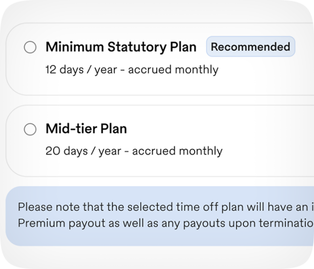Click the '12 days / year' description text
314x269 pixels.
(x=81, y=70)
